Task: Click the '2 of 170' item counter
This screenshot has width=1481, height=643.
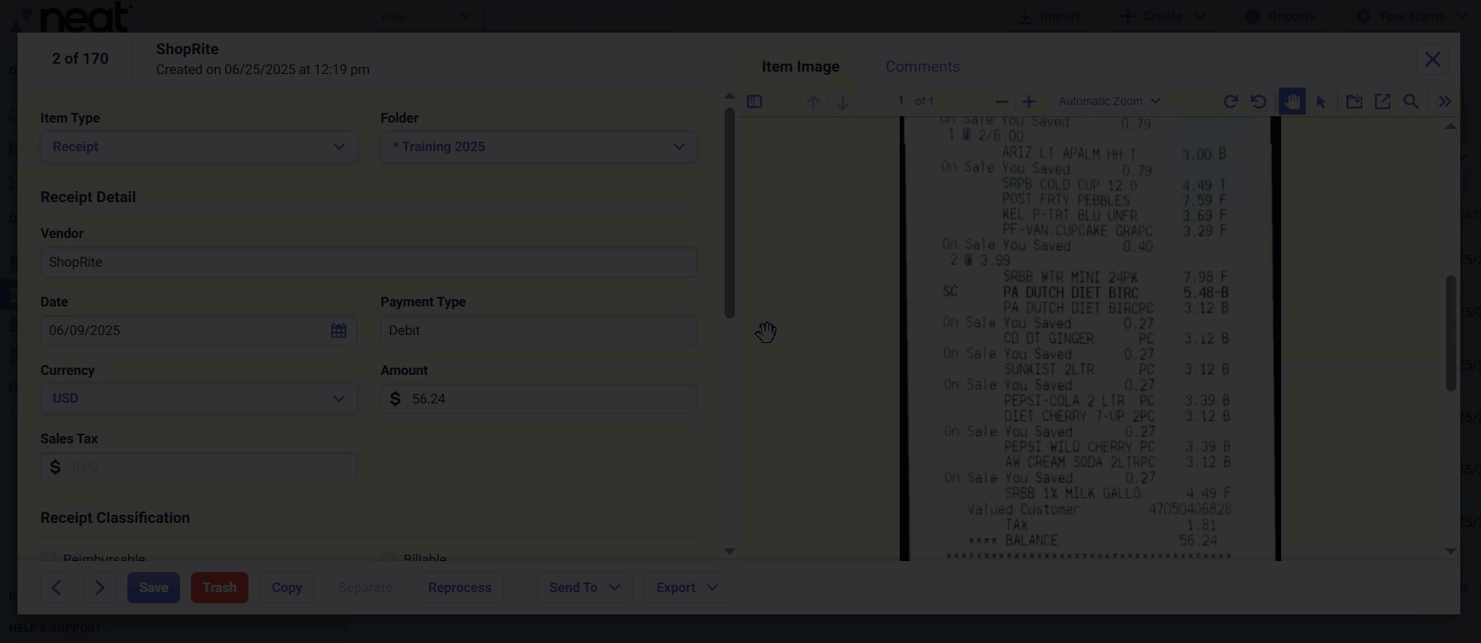Action: [x=80, y=59]
